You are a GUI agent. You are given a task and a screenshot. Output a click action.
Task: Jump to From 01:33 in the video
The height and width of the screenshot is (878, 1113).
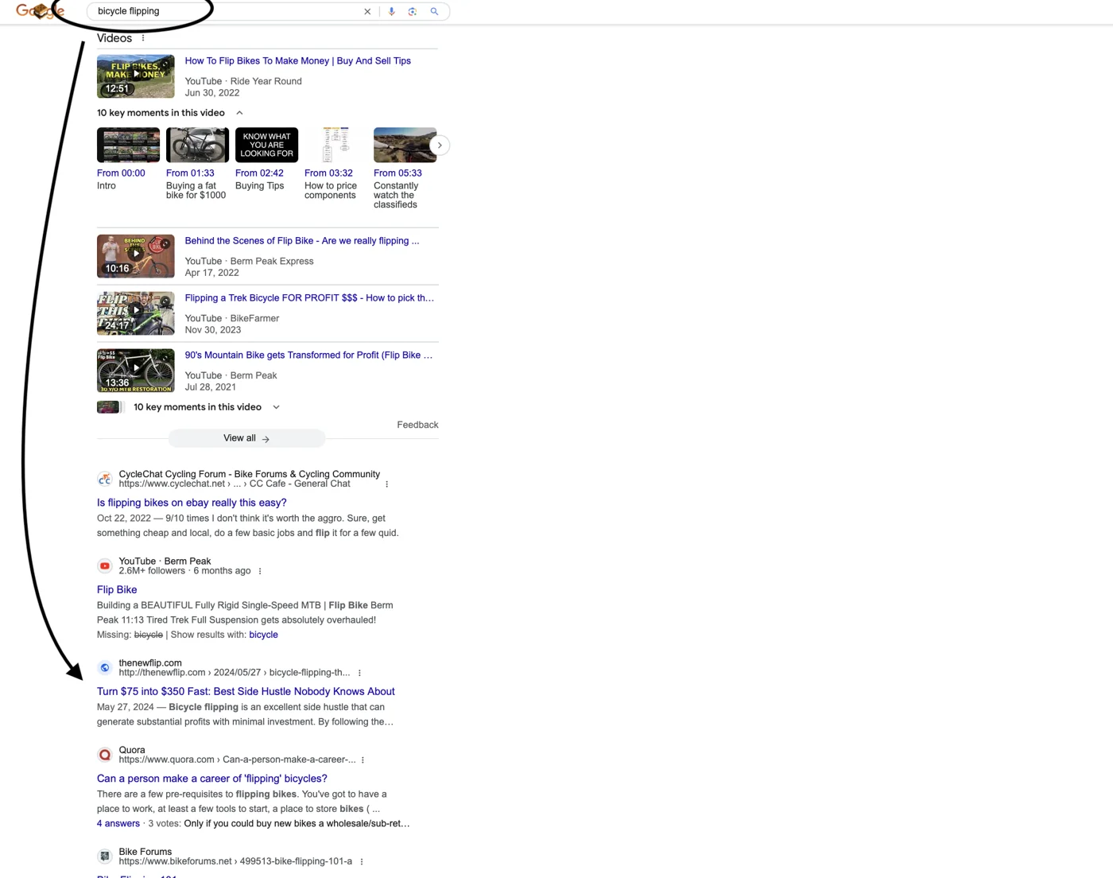click(x=190, y=173)
